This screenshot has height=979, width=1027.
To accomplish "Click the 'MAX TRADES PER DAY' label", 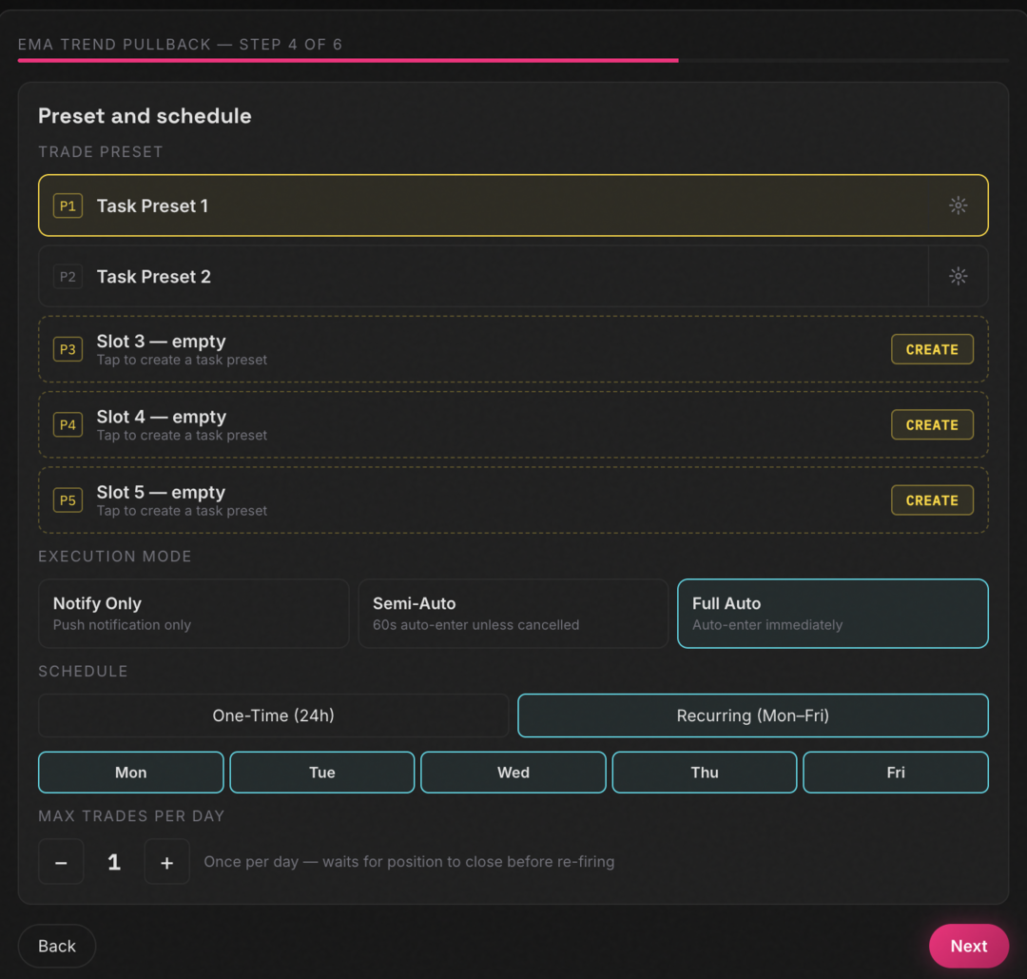I will pos(131,816).
